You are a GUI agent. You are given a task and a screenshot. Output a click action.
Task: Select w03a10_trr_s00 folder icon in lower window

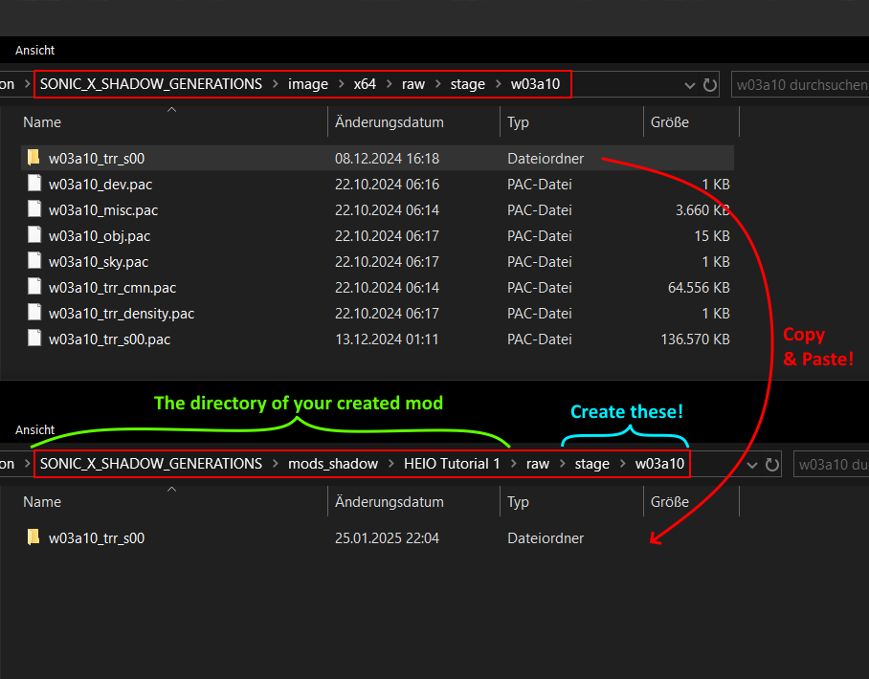pyautogui.click(x=33, y=537)
